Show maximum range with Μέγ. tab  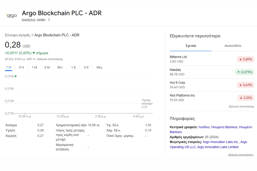tap(100, 67)
